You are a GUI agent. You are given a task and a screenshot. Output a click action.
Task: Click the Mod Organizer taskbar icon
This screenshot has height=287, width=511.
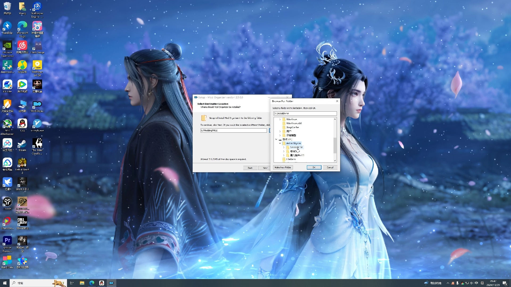point(111,283)
